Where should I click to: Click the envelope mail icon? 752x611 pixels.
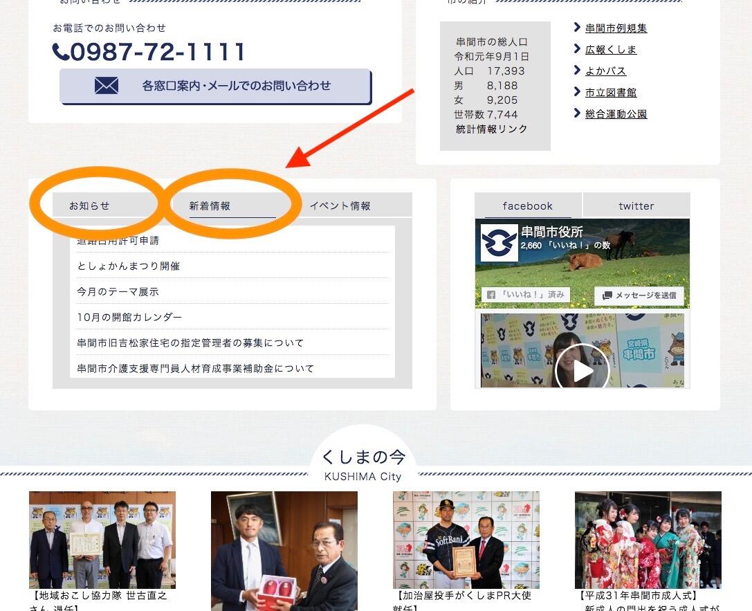pyautogui.click(x=107, y=85)
